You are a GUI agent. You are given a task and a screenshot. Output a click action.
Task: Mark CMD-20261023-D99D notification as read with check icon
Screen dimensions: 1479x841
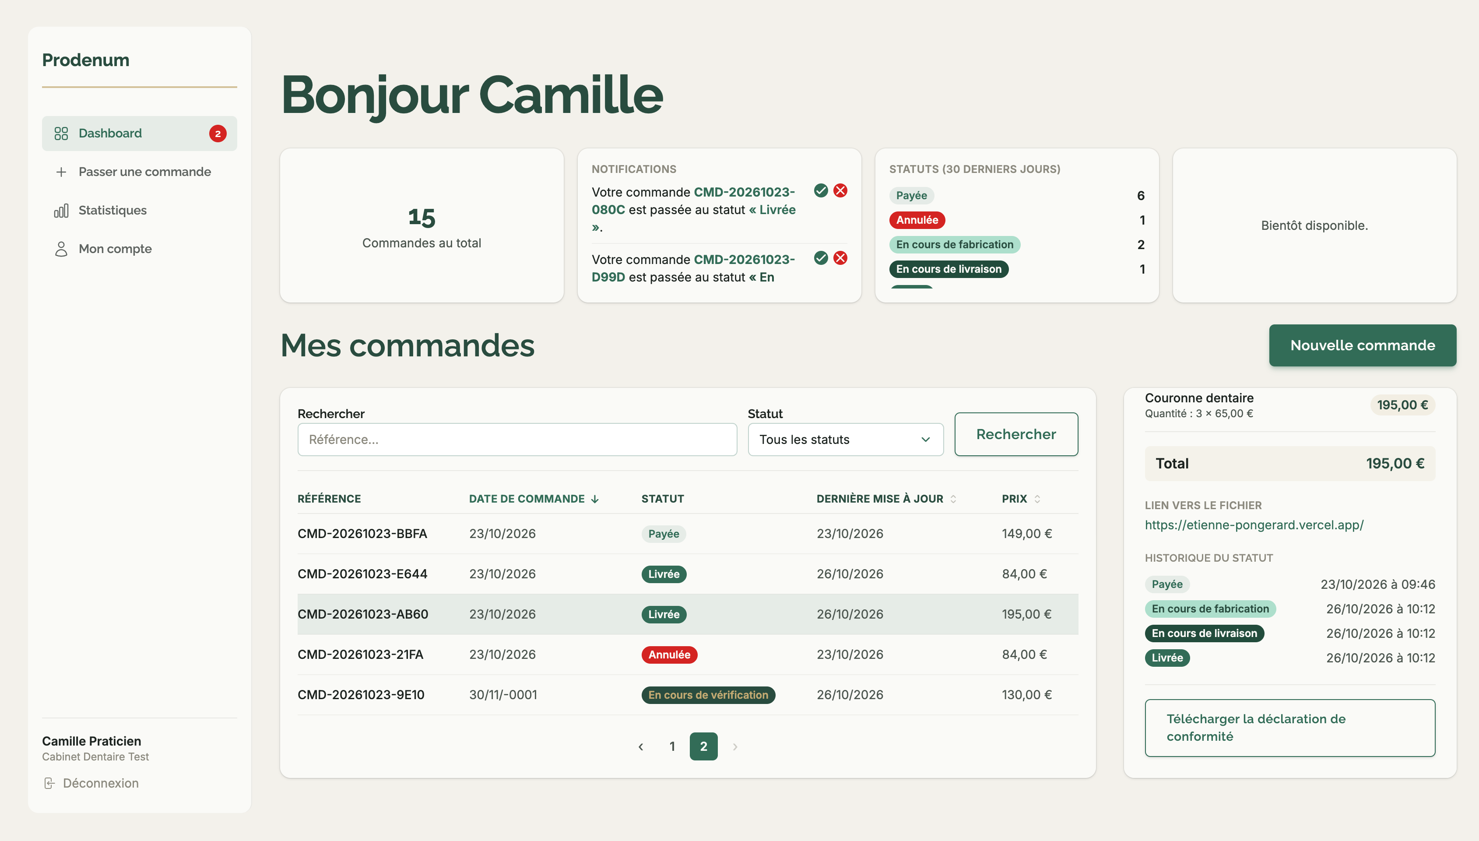click(x=821, y=258)
